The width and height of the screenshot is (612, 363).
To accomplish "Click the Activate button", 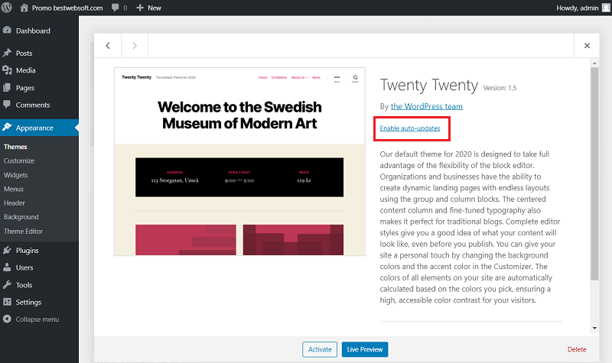I will [320, 349].
